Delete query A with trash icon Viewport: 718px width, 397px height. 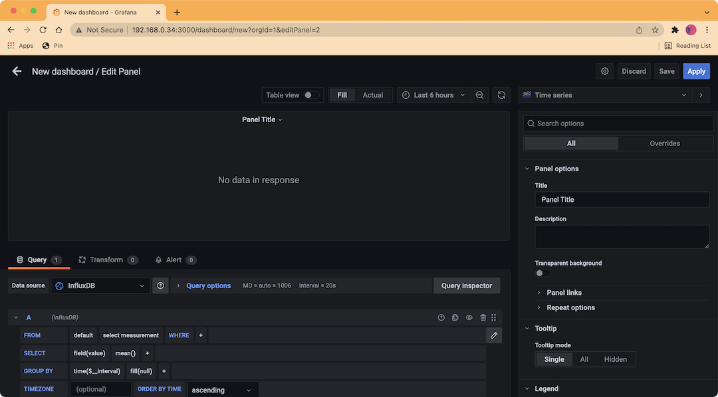pyautogui.click(x=483, y=317)
